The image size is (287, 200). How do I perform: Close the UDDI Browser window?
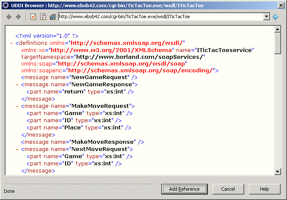click(x=281, y=5)
